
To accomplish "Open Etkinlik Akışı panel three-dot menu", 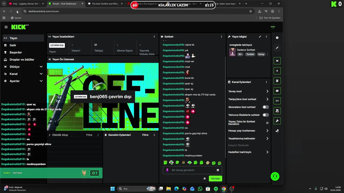I will (98, 135).
